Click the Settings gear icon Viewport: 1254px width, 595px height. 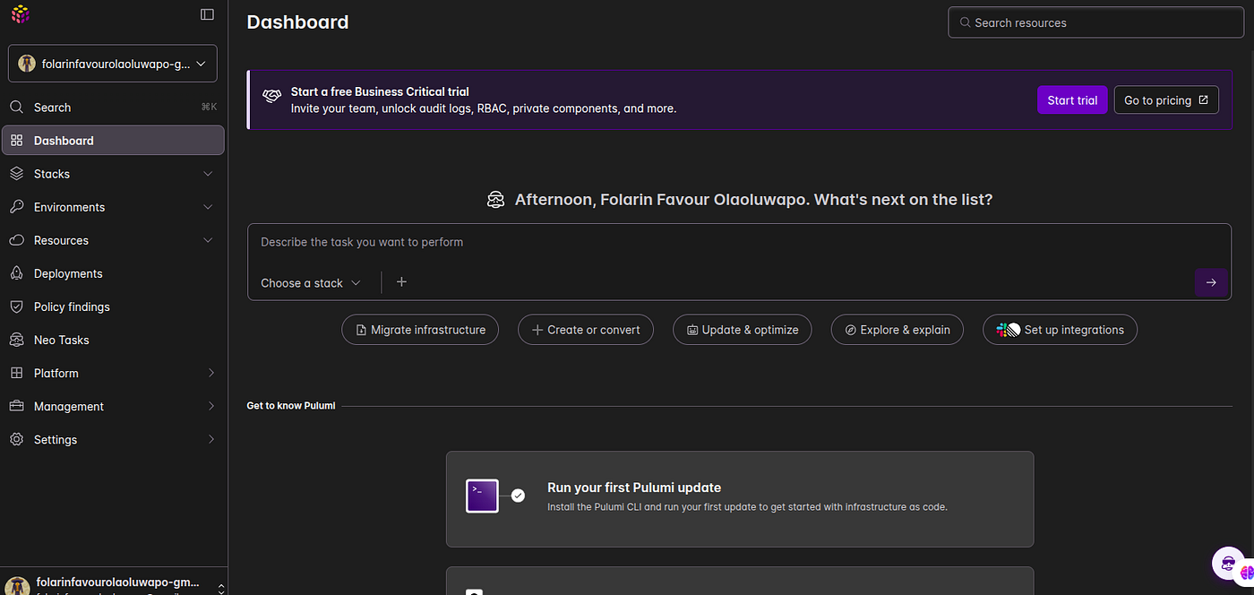point(16,439)
